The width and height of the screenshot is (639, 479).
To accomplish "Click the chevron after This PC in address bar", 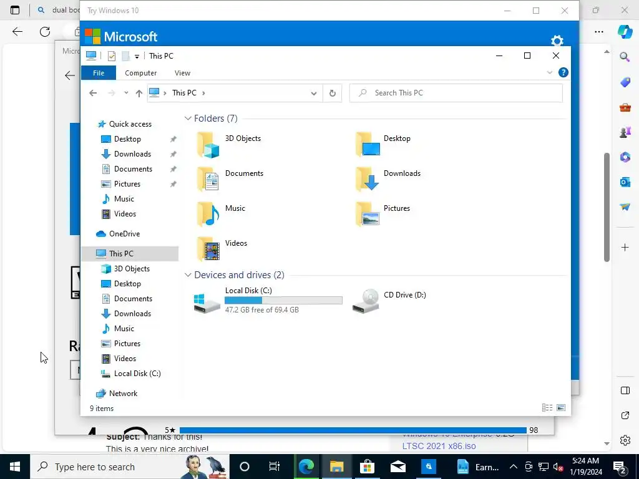I will click(204, 93).
